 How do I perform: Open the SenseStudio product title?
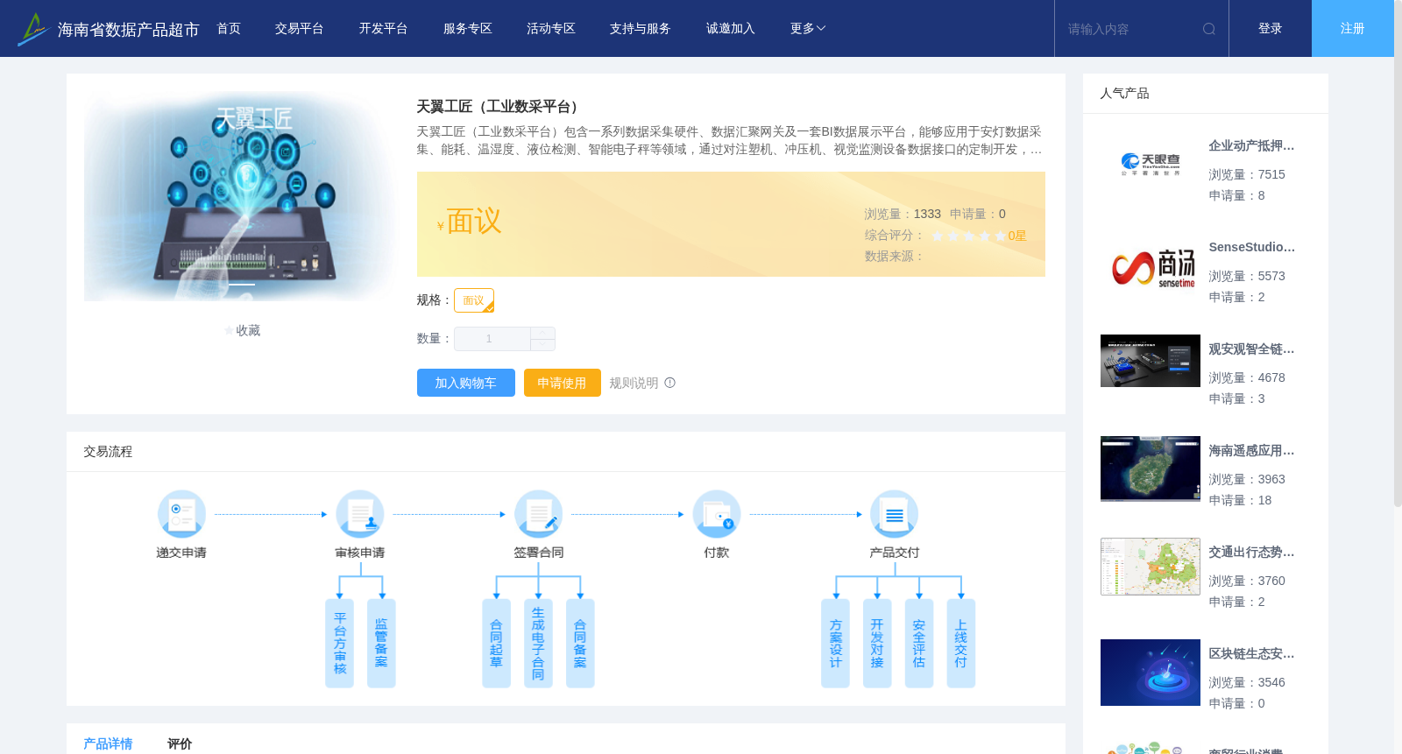coord(1251,247)
